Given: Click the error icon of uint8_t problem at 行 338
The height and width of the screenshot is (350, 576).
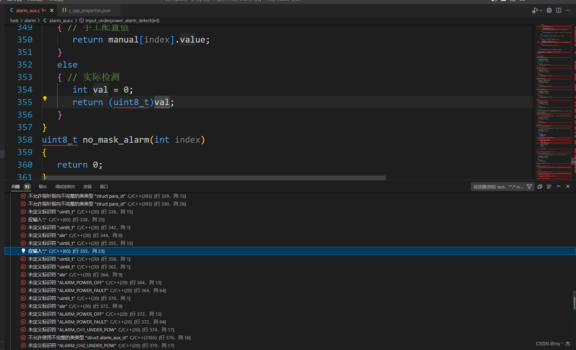Looking at the screenshot, I should 23,212.
